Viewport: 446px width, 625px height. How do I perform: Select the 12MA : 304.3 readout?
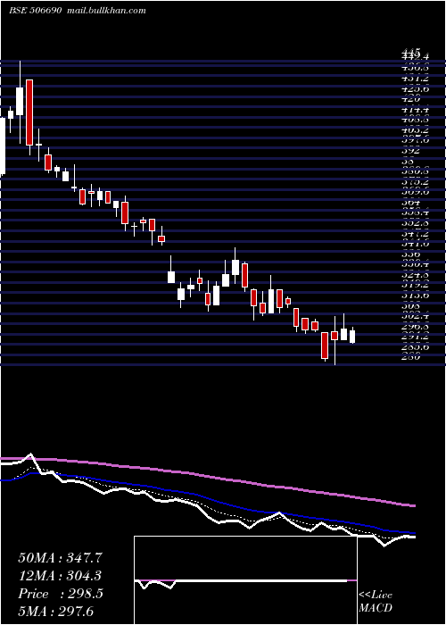point(60,576)
